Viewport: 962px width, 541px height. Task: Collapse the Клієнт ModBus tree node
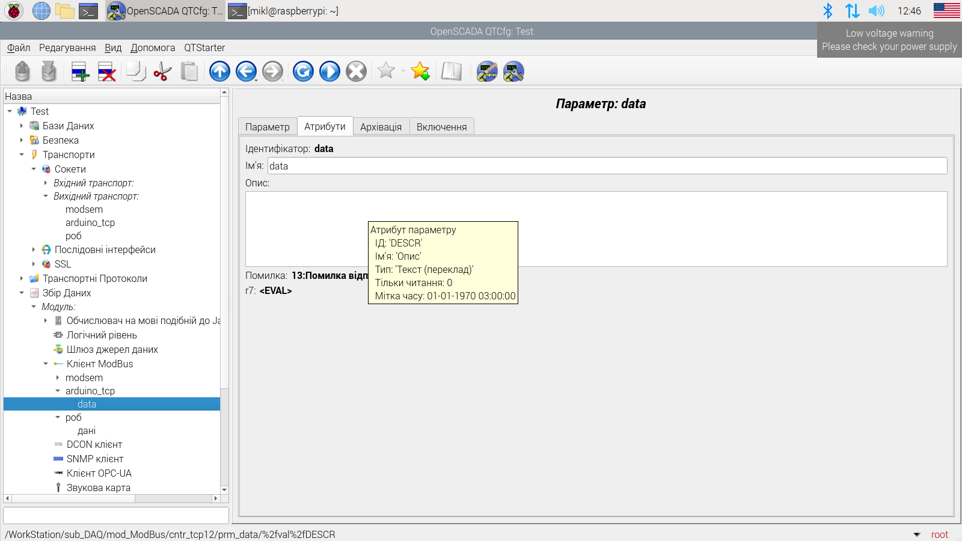coord(46,364)
